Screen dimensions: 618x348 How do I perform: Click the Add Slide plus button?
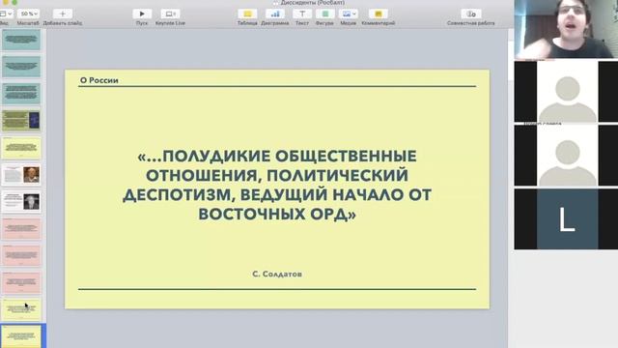pyautogui.click(x=62, y=14)
